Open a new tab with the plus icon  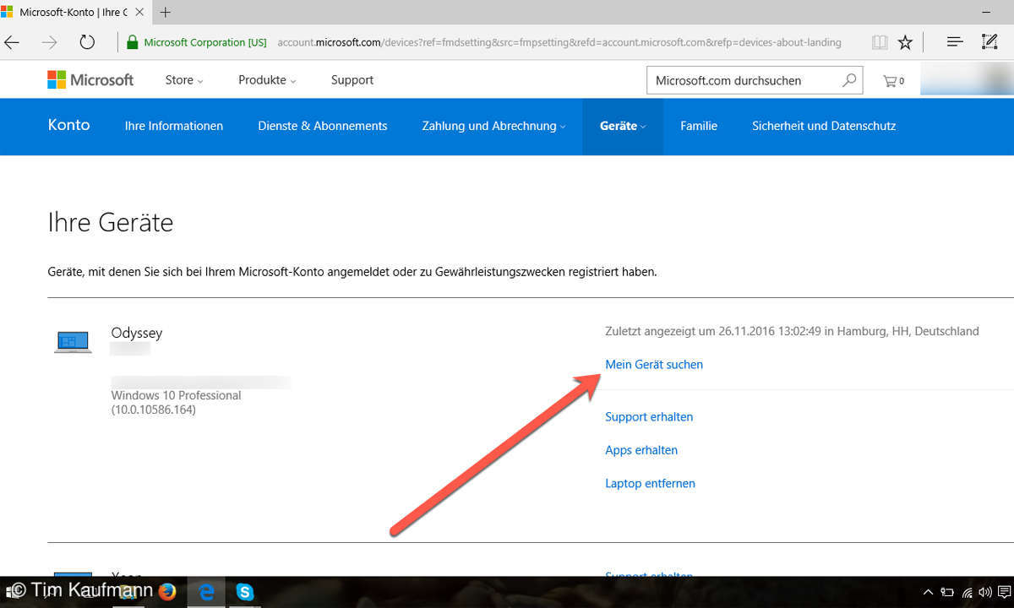(x=166, y=12)
